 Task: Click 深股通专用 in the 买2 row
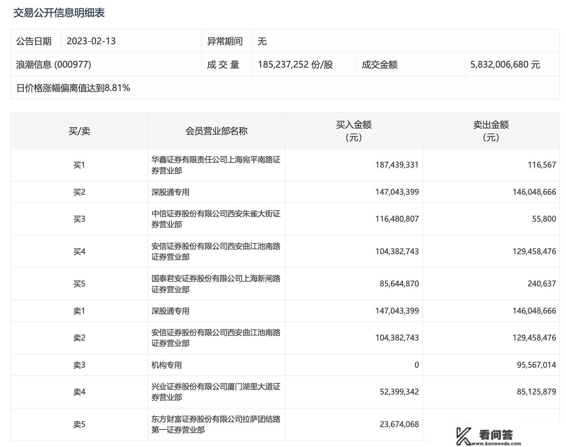(170, 192)
